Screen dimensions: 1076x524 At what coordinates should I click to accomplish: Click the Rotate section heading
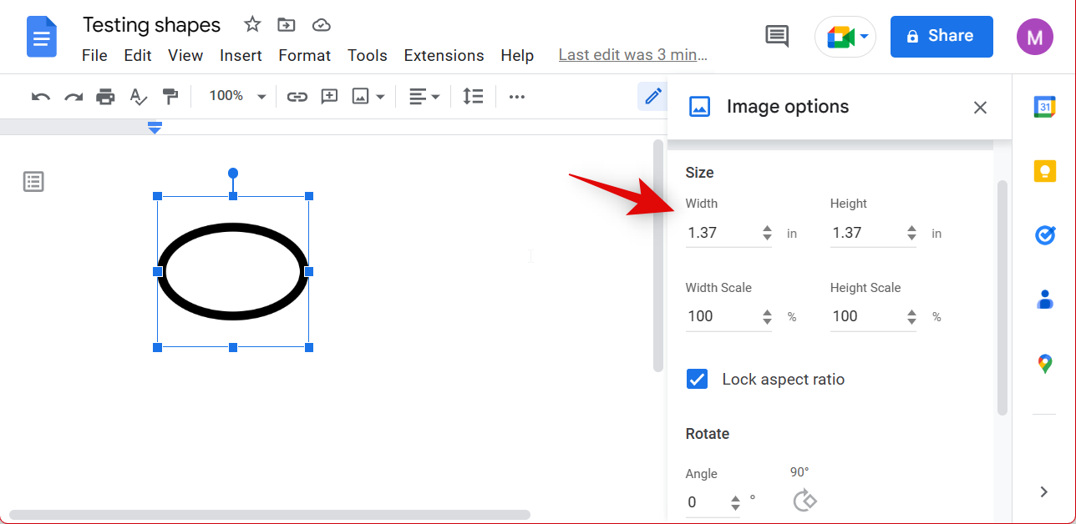(708, 434)
